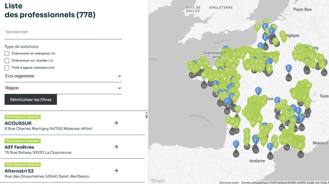Open the ACOUSSUR listing title

(x=18, y=123)
